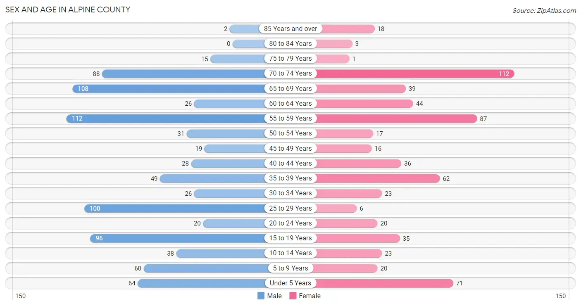Toggle the Female legend series
The image size is (581, 306).
305,296
